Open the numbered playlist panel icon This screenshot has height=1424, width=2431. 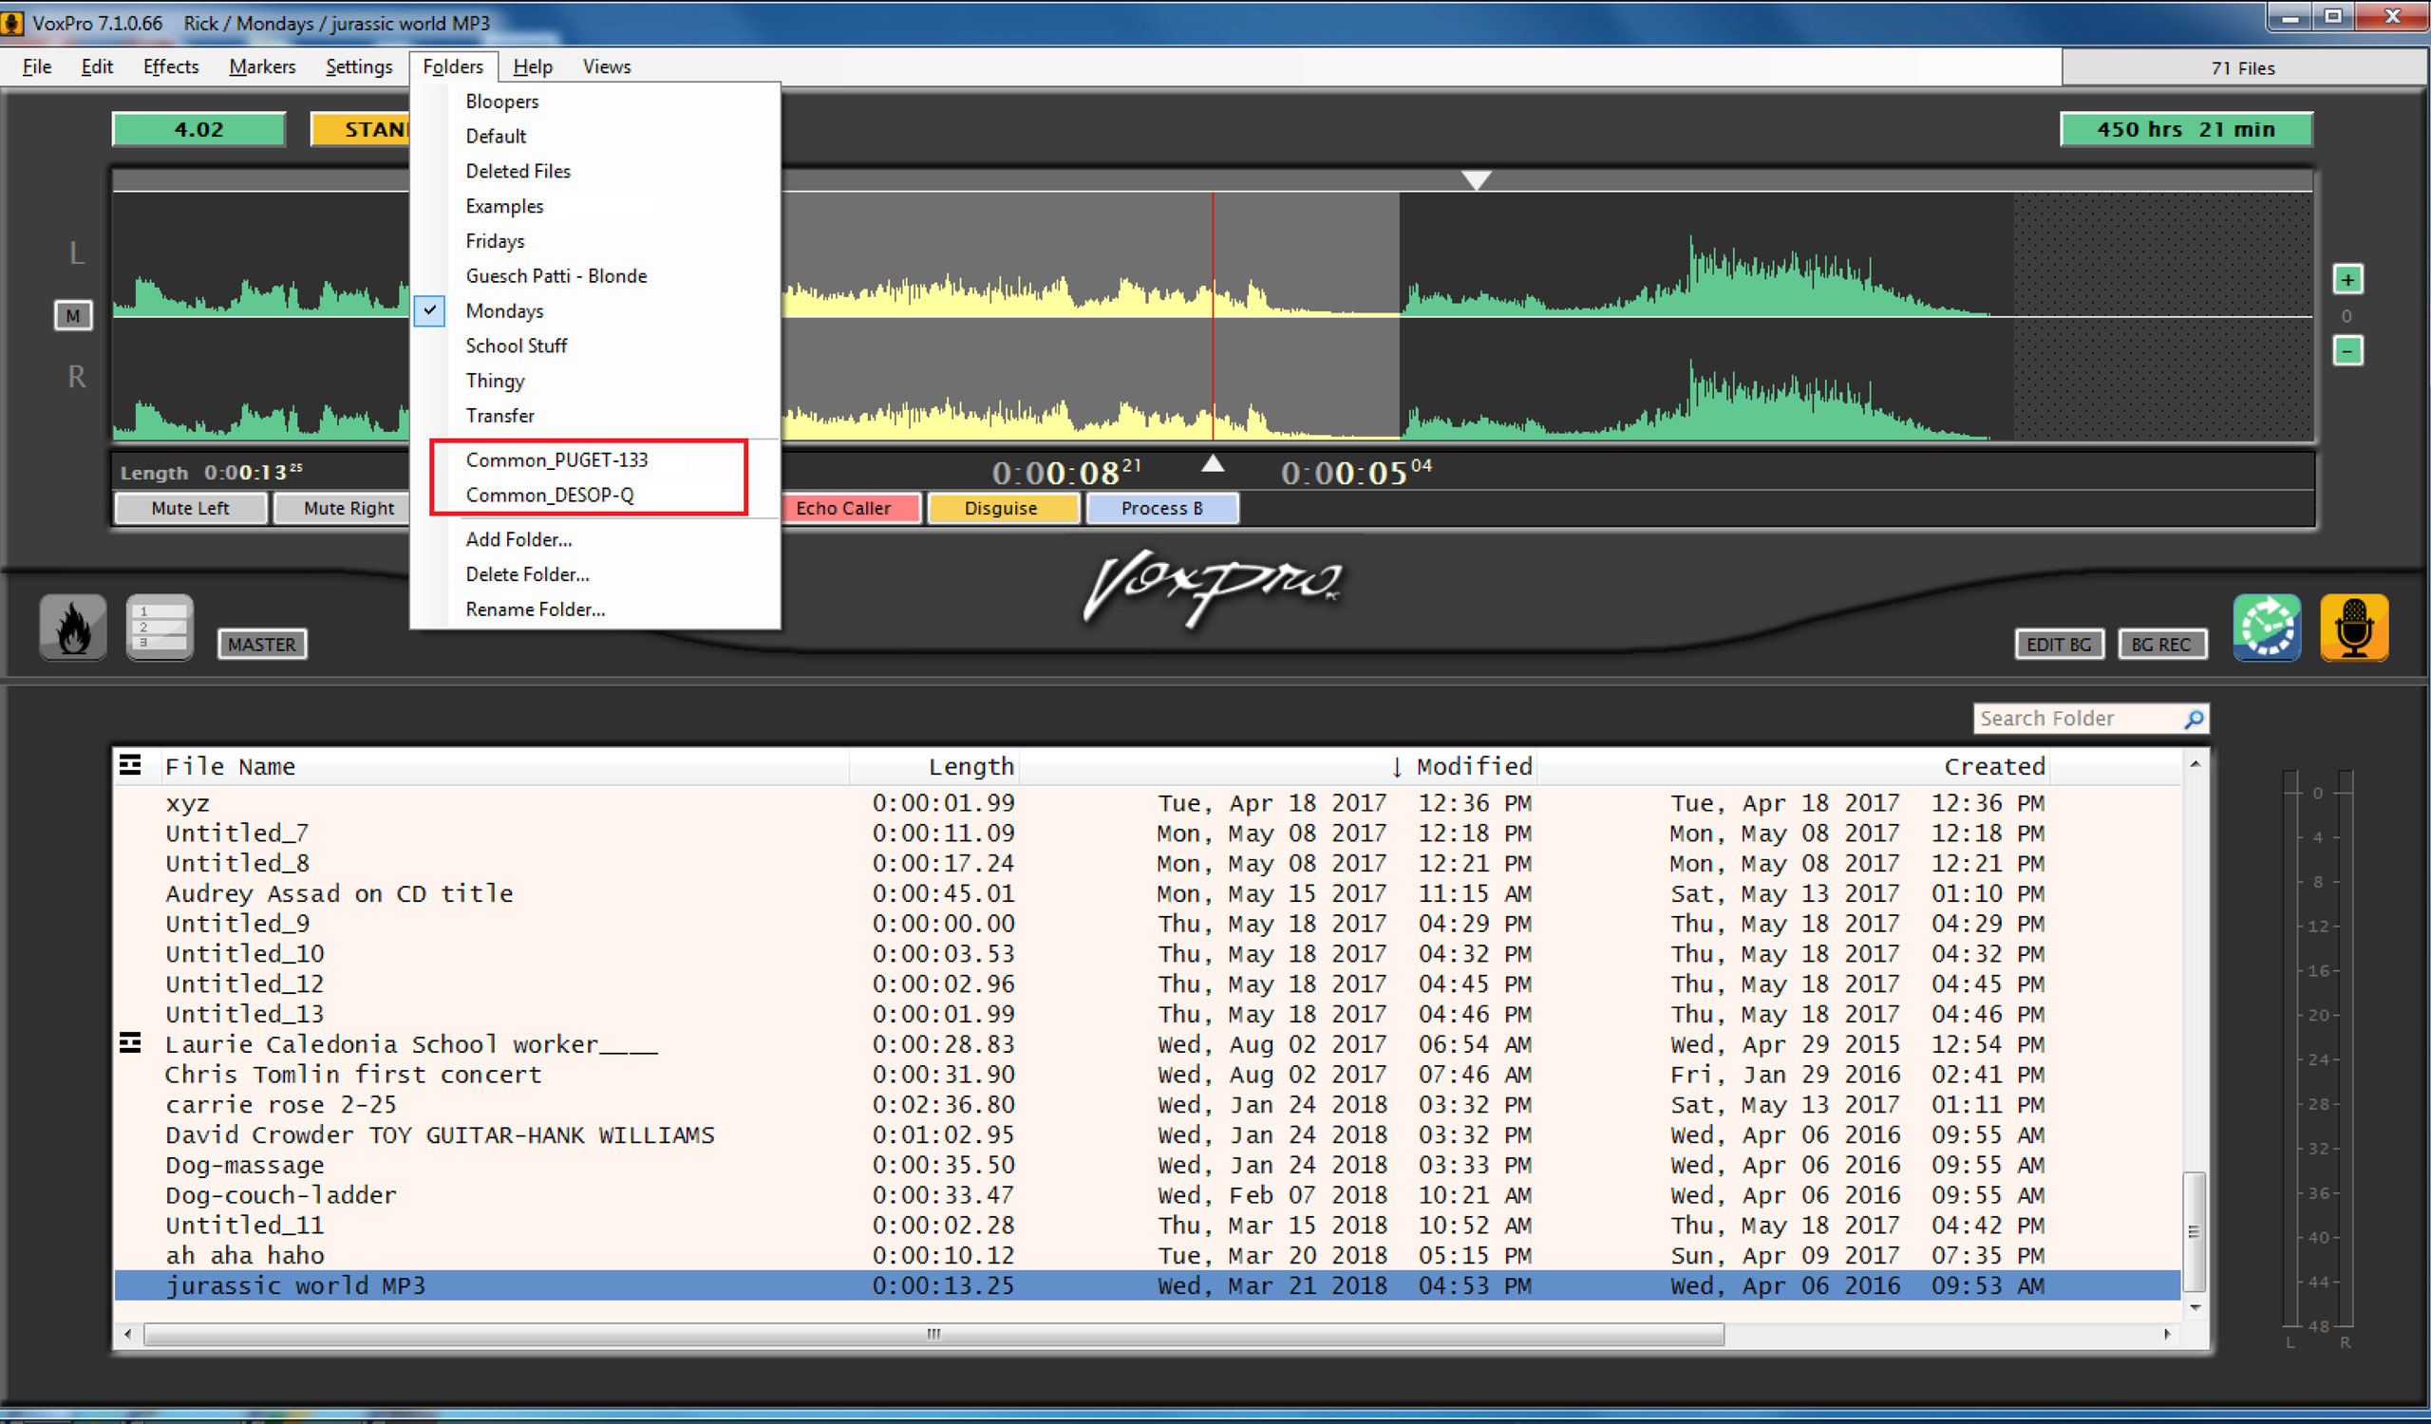click(159, 628)
